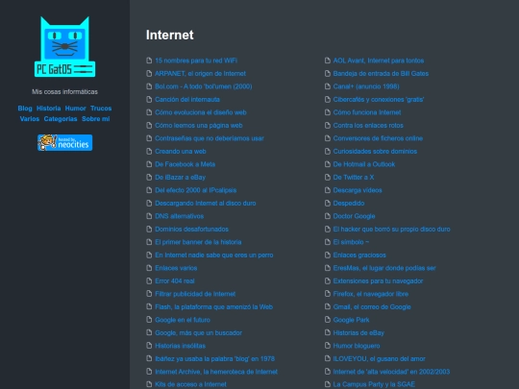This screenshot has width=519, height=389.
Task: Click the file icon before 'DNS alternativos'
Action: click(x=149, y=216)
